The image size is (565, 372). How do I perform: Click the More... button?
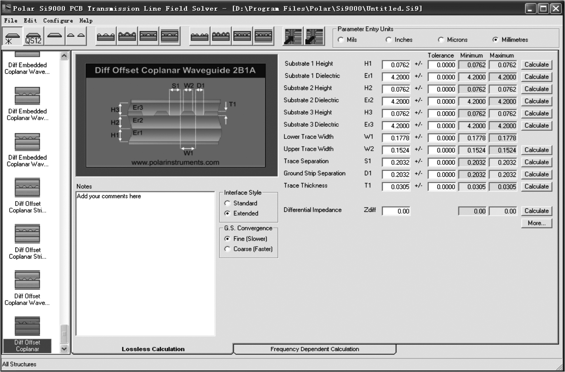[536, 223]
